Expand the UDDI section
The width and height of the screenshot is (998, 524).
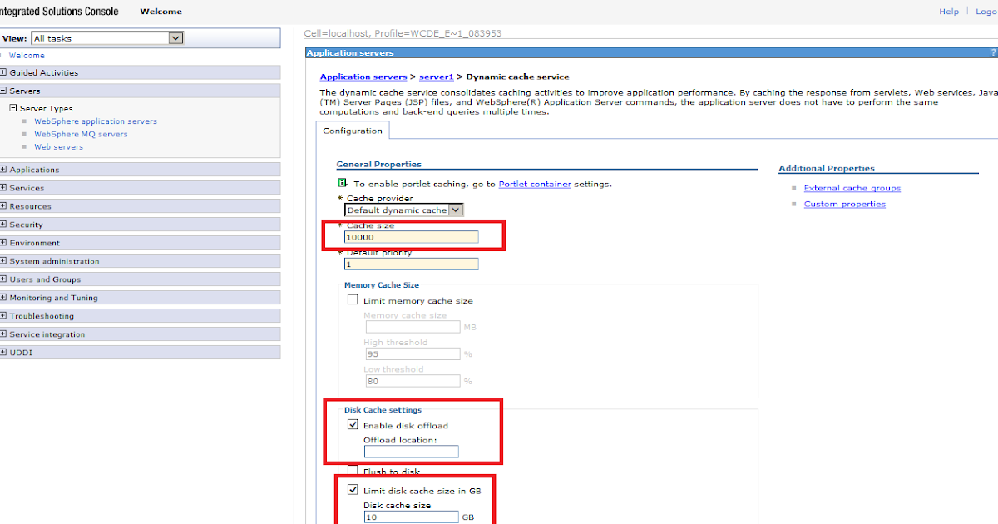coord(7,352)
